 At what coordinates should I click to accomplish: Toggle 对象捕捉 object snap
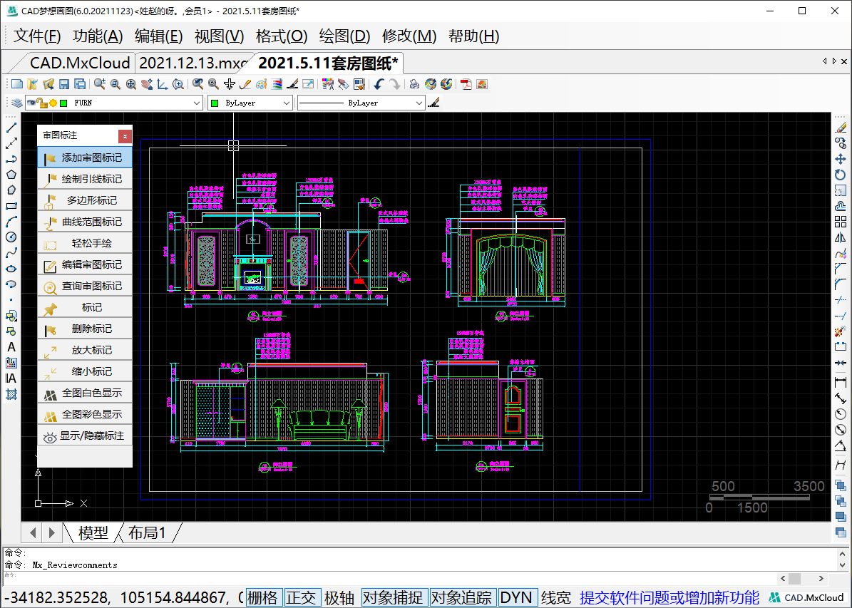tap(393, 598)
